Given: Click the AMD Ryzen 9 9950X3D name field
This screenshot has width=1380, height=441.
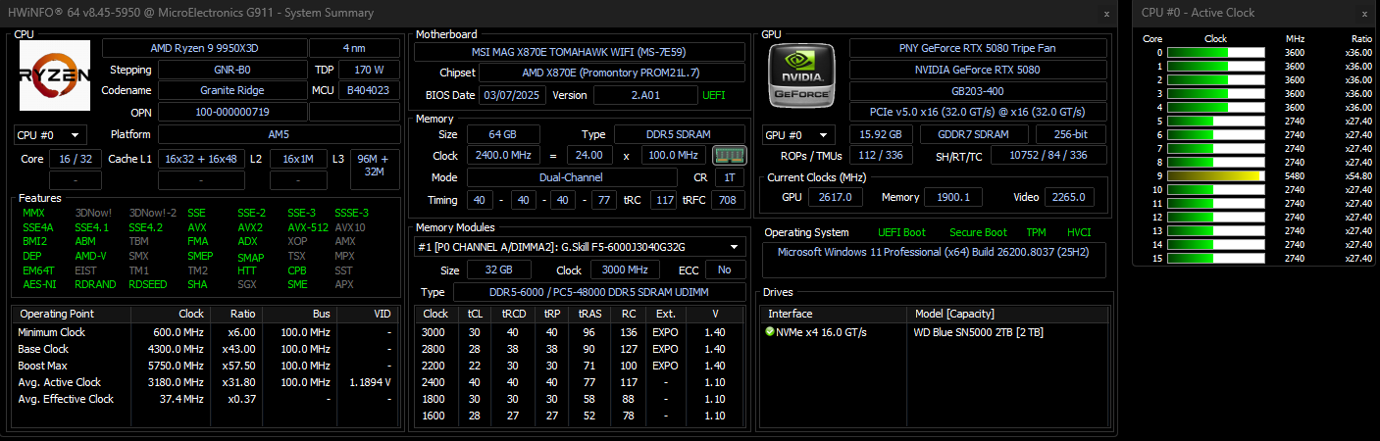Looking at the screenshot, I should [204, 48].
